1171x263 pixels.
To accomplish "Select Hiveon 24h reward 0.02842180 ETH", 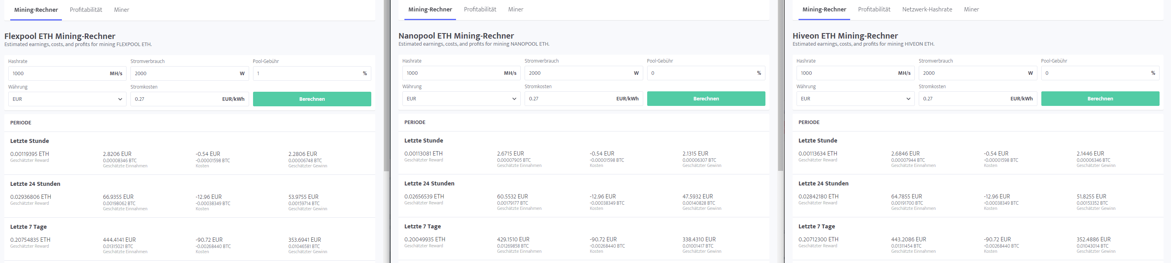I will coord(818,197).
